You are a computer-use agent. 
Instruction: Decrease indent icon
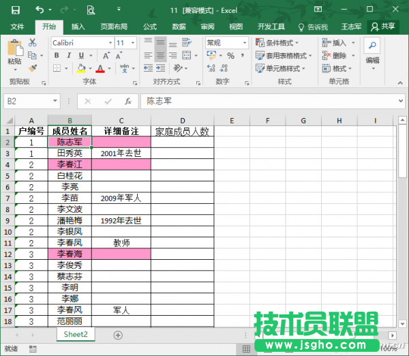point(148,68)
